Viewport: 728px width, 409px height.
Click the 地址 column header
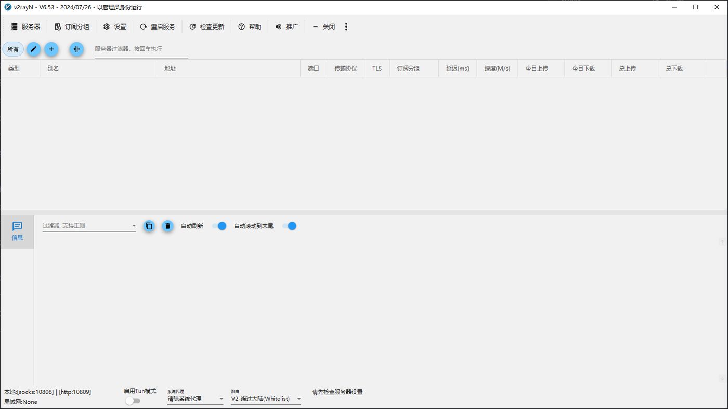[x=228, y=69]
